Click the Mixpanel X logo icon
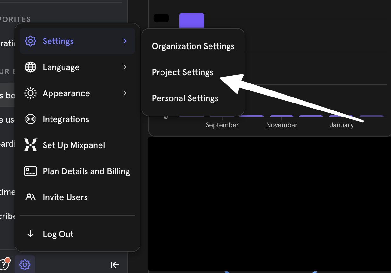The image size is (391, 273). tap(31, 145)
